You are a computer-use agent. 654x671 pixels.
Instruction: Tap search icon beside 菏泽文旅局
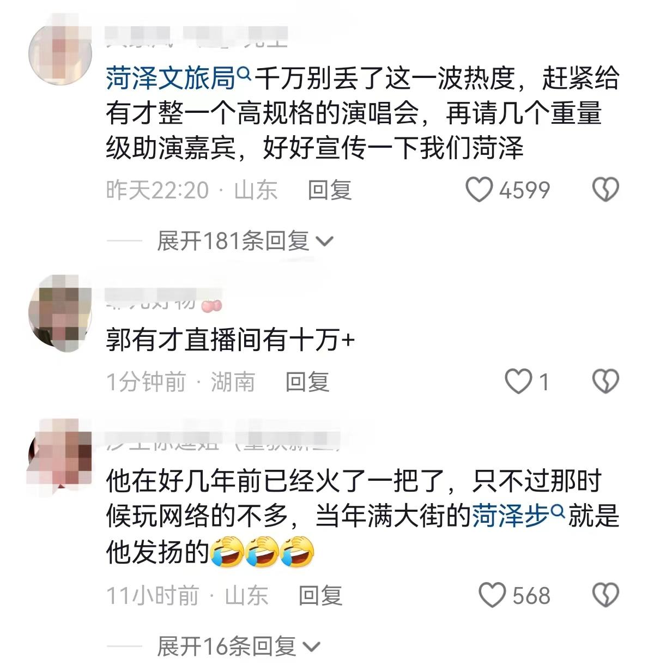point(244,73)
